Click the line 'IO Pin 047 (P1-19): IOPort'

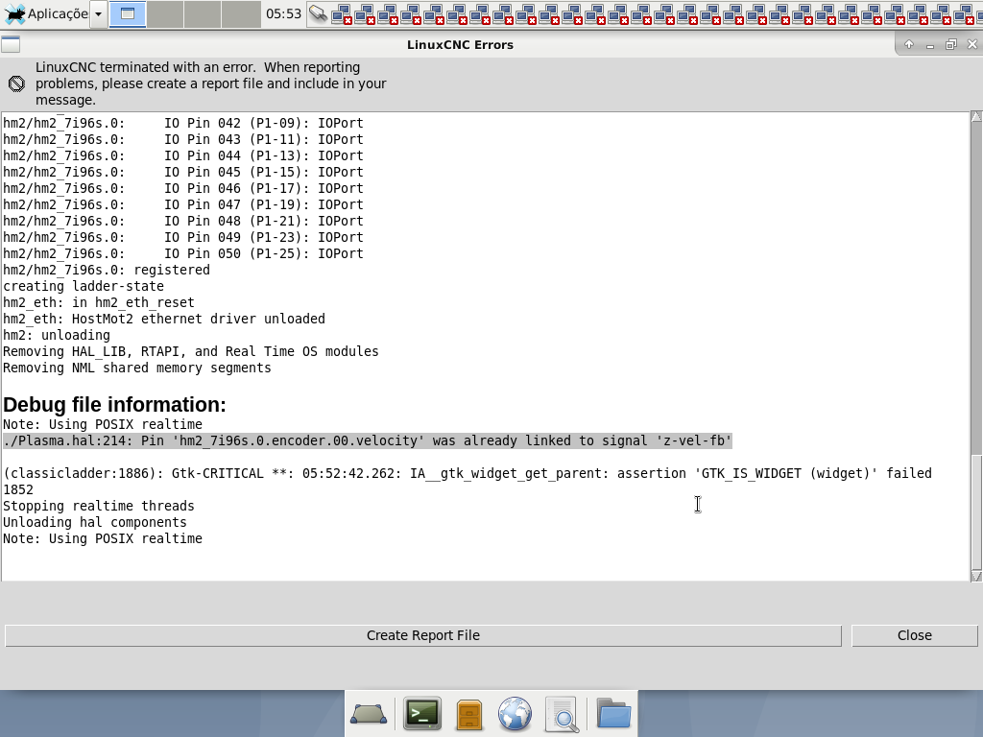coord(183,204)
